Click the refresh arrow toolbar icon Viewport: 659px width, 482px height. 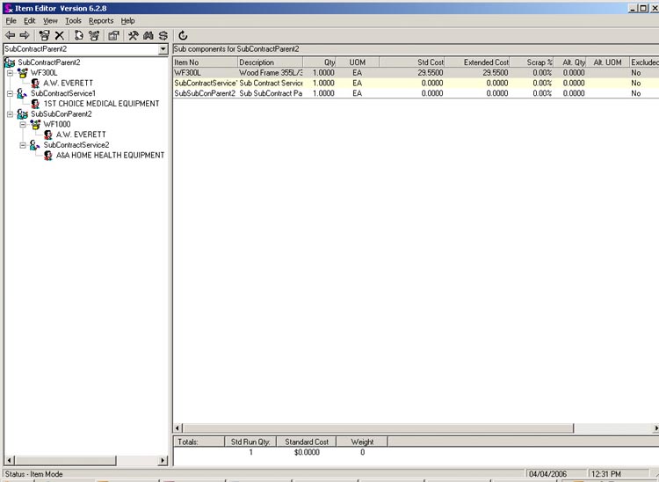183,35
